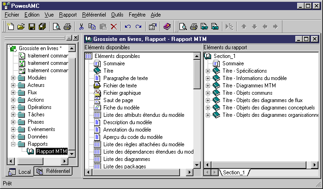Click scroll down arrow in available items list
Screen dimensions: 323x189
197,165
